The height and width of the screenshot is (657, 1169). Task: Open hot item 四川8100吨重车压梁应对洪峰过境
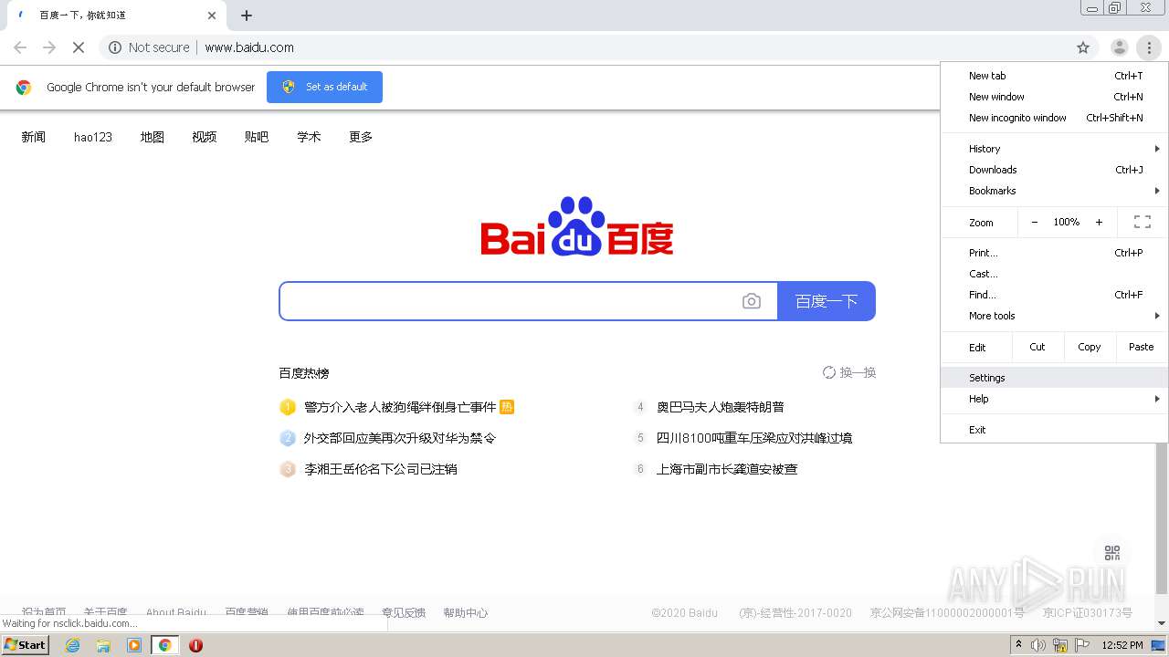pyautogui.click(x=754, y=438)
